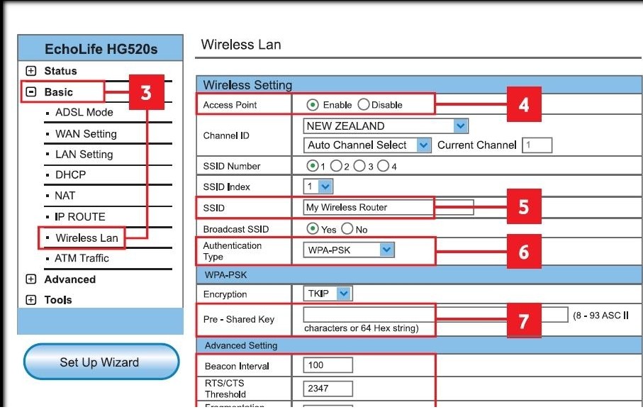
Task: Select Enable for Access Point
Action: pyautogui.click(x=313, y=105)
